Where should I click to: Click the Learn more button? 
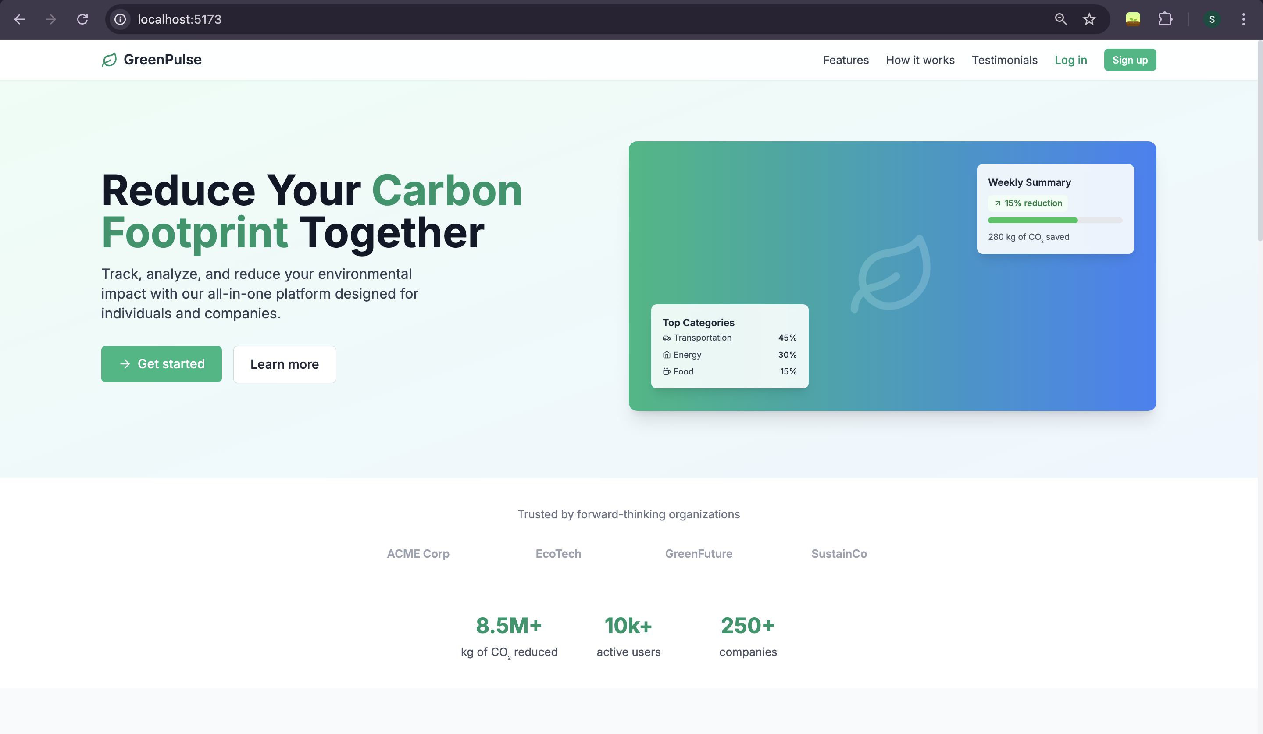(284, 364)
